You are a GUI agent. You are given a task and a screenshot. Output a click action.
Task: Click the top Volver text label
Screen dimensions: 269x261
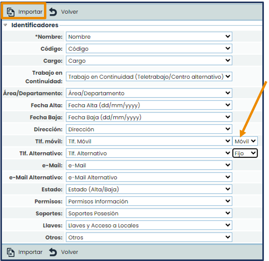pos(70,12)
